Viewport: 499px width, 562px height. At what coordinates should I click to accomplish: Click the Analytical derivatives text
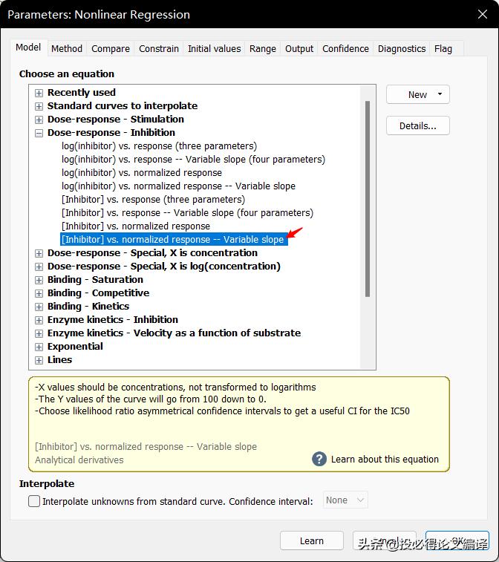coord(79,460)
